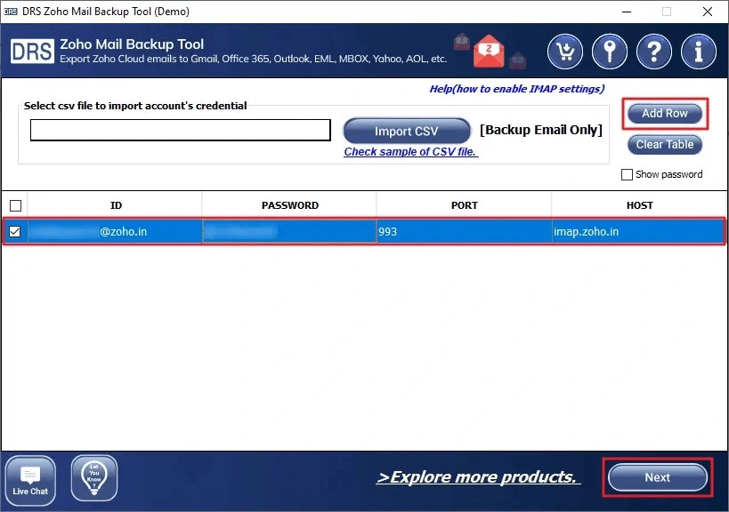Click the Import CSV button
This screenshot has height=512, width=729.
(407, 131)
